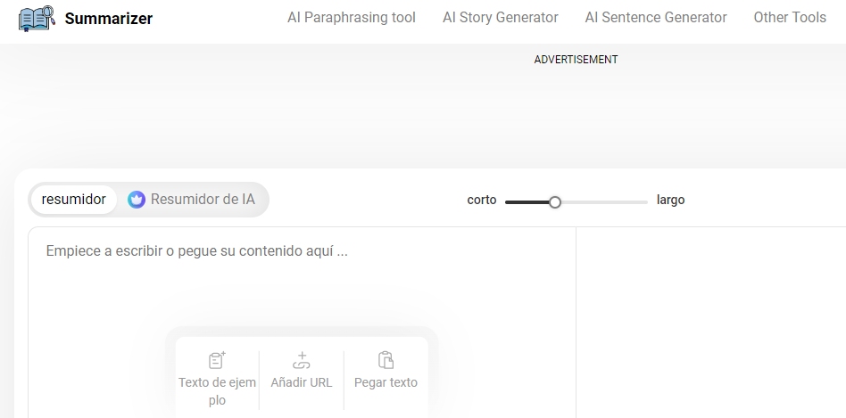Click the crown icon beside Resumidor de IA
Screen dimensions: 846x418
pos(137,200)
